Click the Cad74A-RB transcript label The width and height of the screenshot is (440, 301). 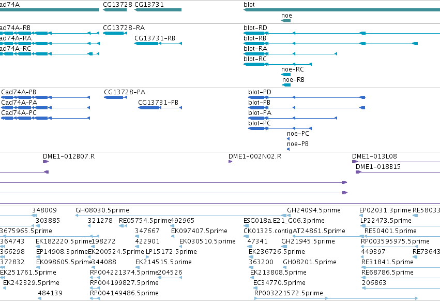point(15,28)
